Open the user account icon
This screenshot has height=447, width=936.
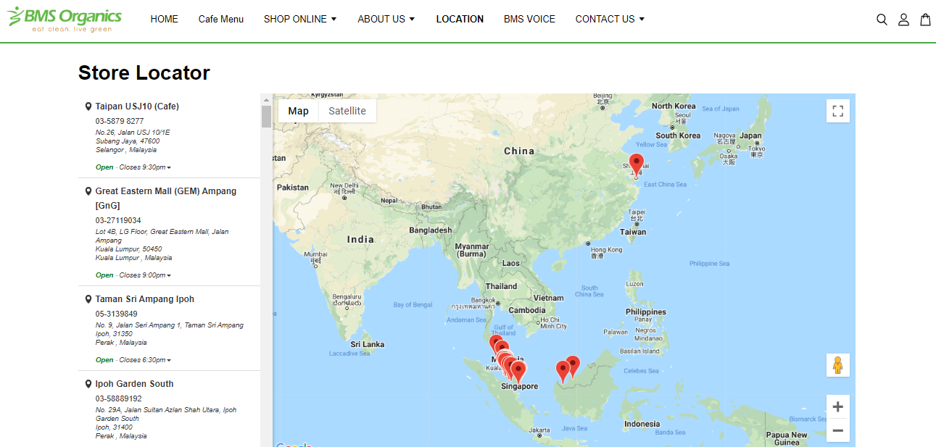[x=903, y=20]
